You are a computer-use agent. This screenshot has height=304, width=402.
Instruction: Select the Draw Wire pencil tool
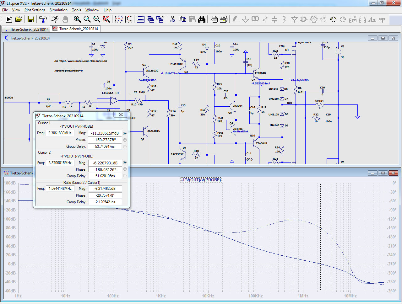(x=236, y=19)
